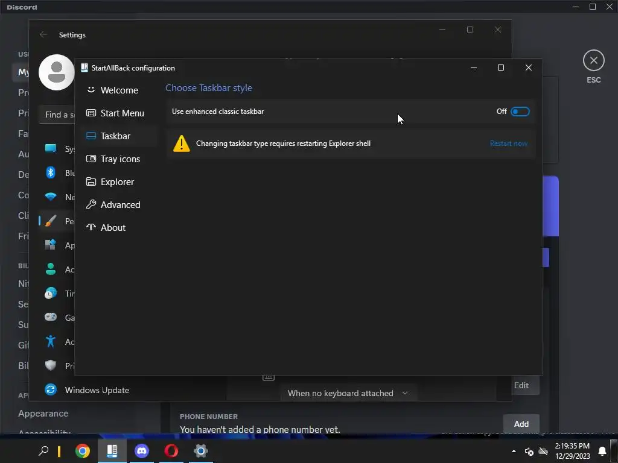The height and width of the screenshot is (463, 618).
Task: Click the Privacy shield icon in Settings
Action: [x=51, y=365]
